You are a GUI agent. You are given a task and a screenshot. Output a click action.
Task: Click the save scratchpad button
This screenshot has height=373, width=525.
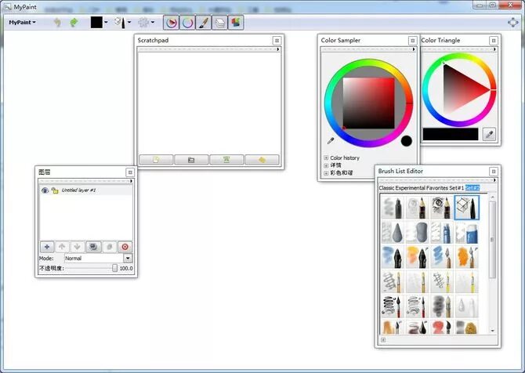[x=226, y=160]
